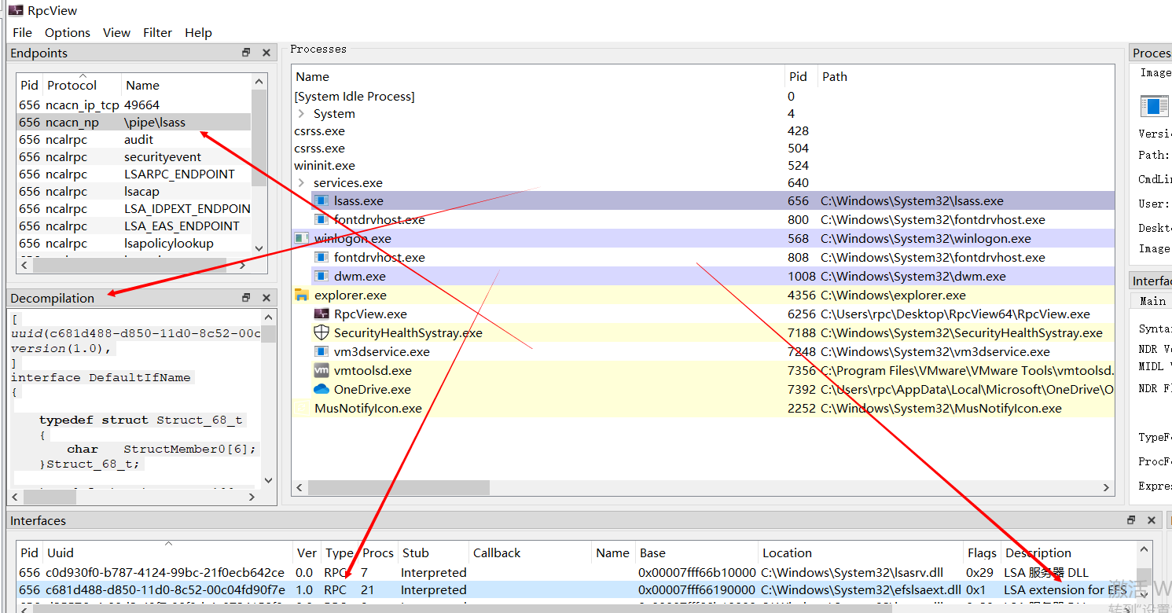Expand the services.exe tree node
Viewport: 1172px width, 613px height.
tap(302, 182)
